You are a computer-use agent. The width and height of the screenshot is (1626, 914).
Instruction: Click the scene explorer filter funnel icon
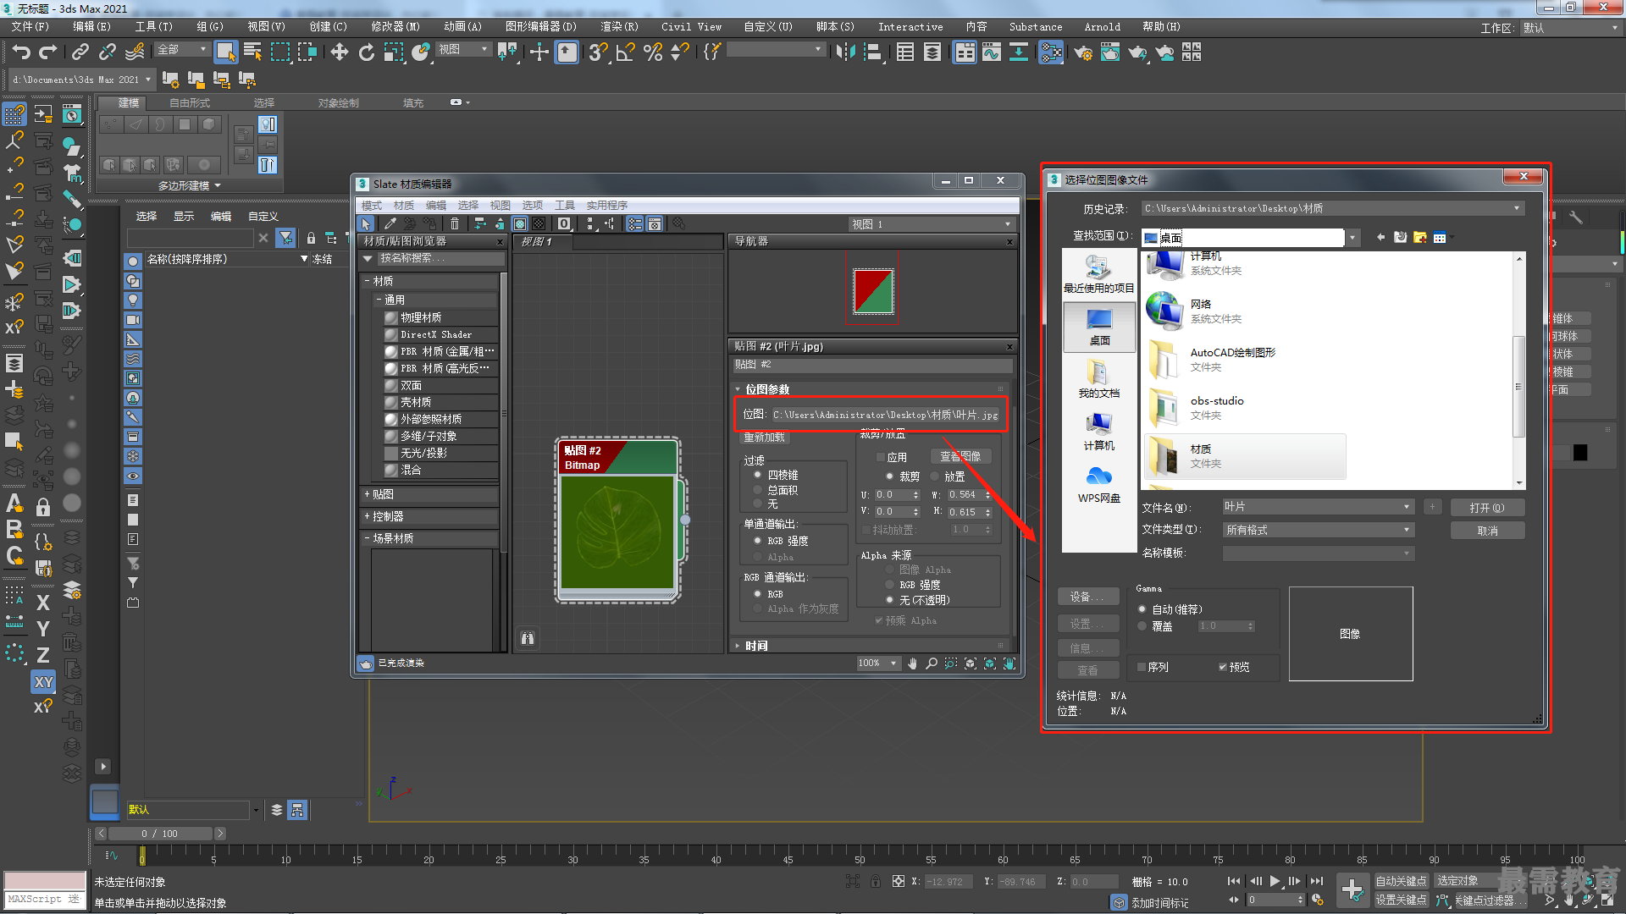(286, 238)
